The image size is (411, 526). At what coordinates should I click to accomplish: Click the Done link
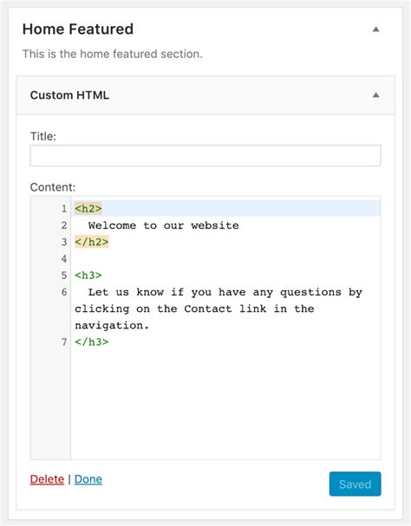88,479
